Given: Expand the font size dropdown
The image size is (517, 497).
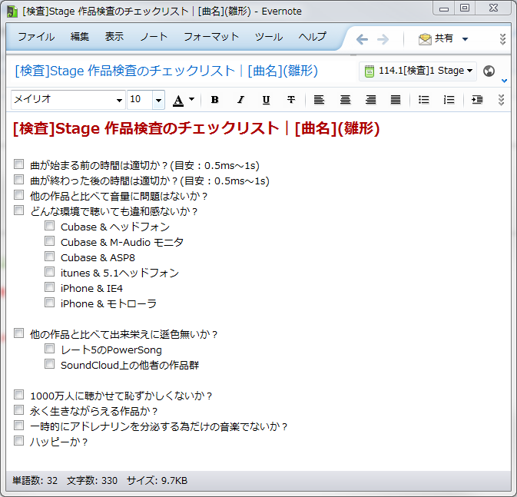Looking at the screenshot, I should (x=158, y=100).
